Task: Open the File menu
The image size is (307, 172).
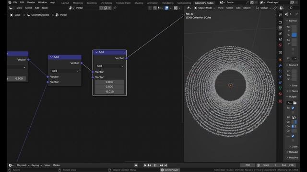Action: pyautogui.click(x=15, y=2)
